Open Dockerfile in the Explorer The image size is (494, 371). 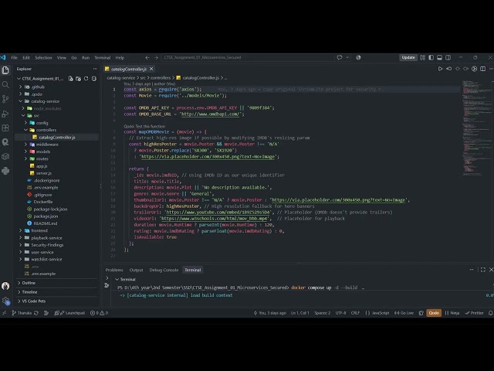[43, 202]
